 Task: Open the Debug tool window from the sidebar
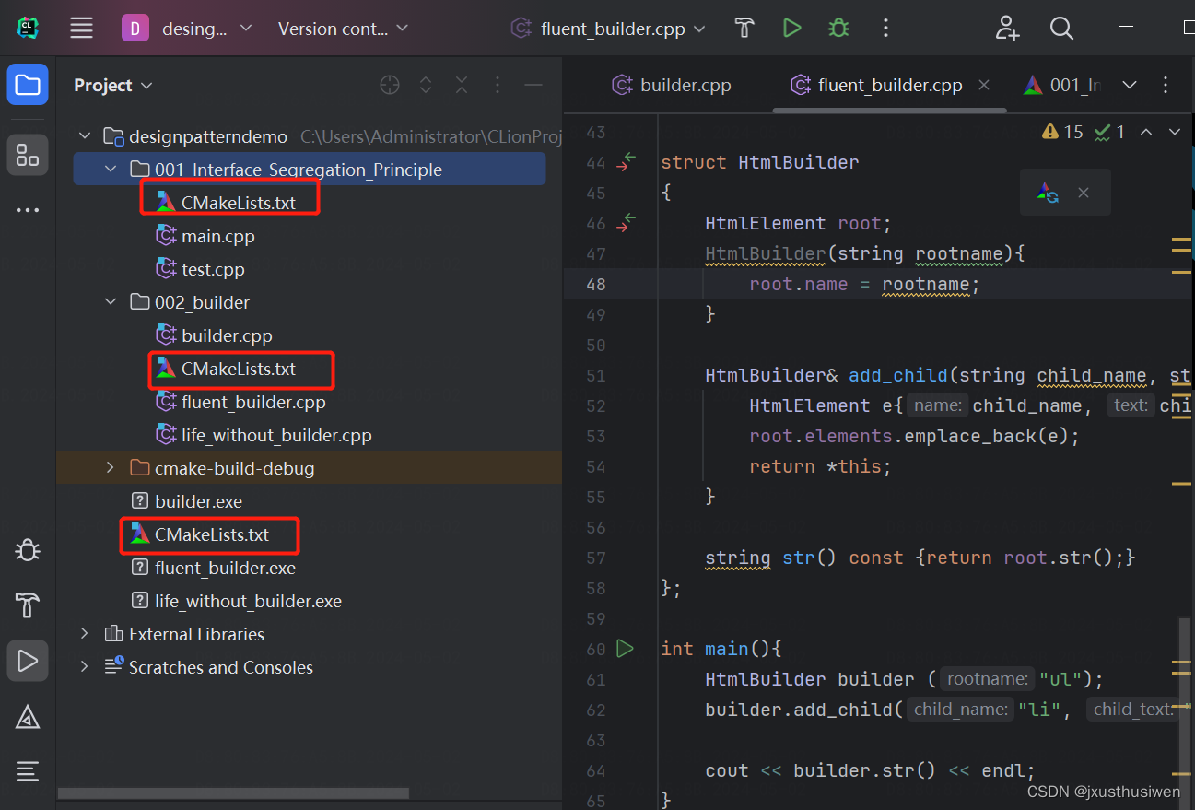pyautogui.click(x=27, y=549)
